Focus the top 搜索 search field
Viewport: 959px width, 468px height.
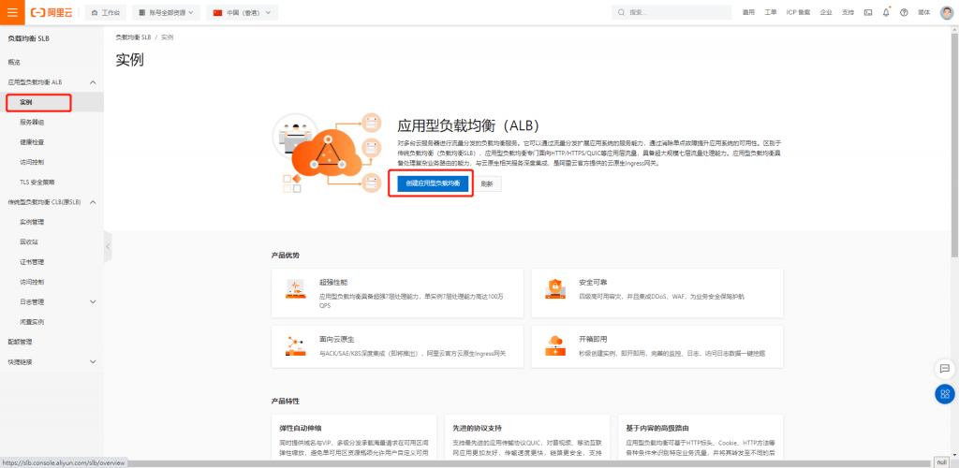point(671,12)
